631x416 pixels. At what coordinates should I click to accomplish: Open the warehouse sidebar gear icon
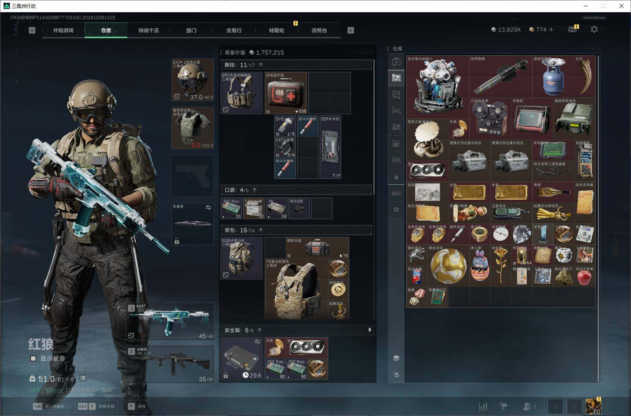point(396,210)
